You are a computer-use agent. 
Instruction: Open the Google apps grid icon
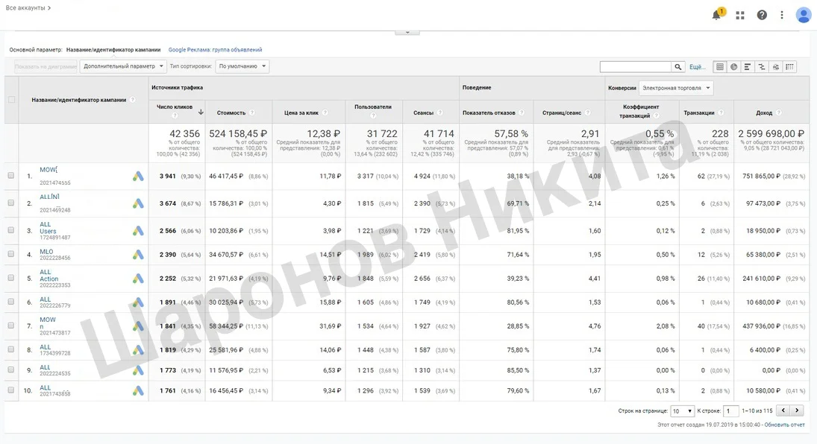pyautogui.click(x=740, y=15)
